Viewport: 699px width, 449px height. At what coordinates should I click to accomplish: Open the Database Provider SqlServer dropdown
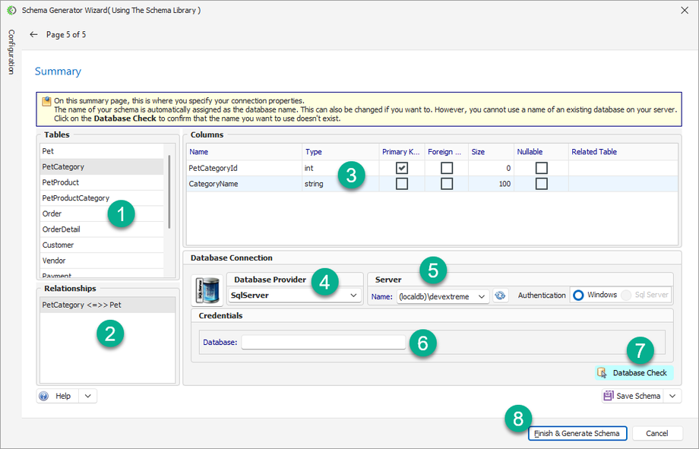coord(353,296)
